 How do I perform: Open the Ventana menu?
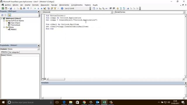point(88,5)
